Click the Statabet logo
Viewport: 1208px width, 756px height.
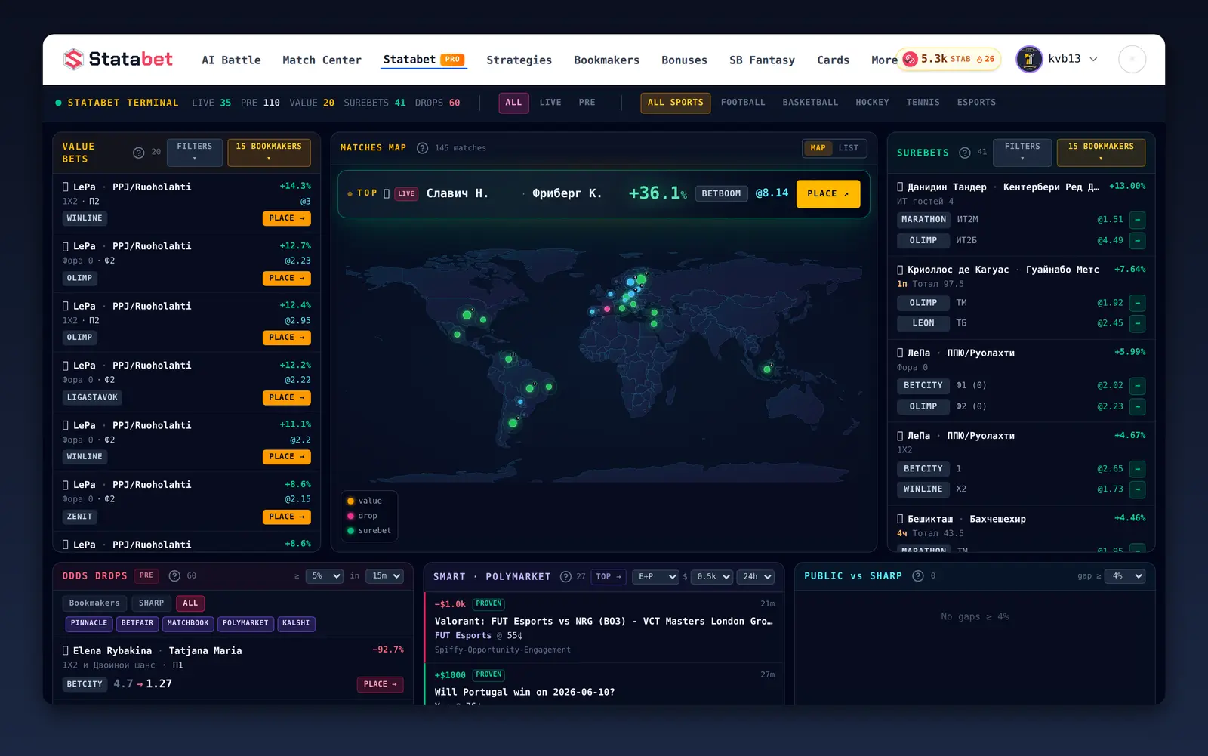pyautogui.click(x=118, y=59)
